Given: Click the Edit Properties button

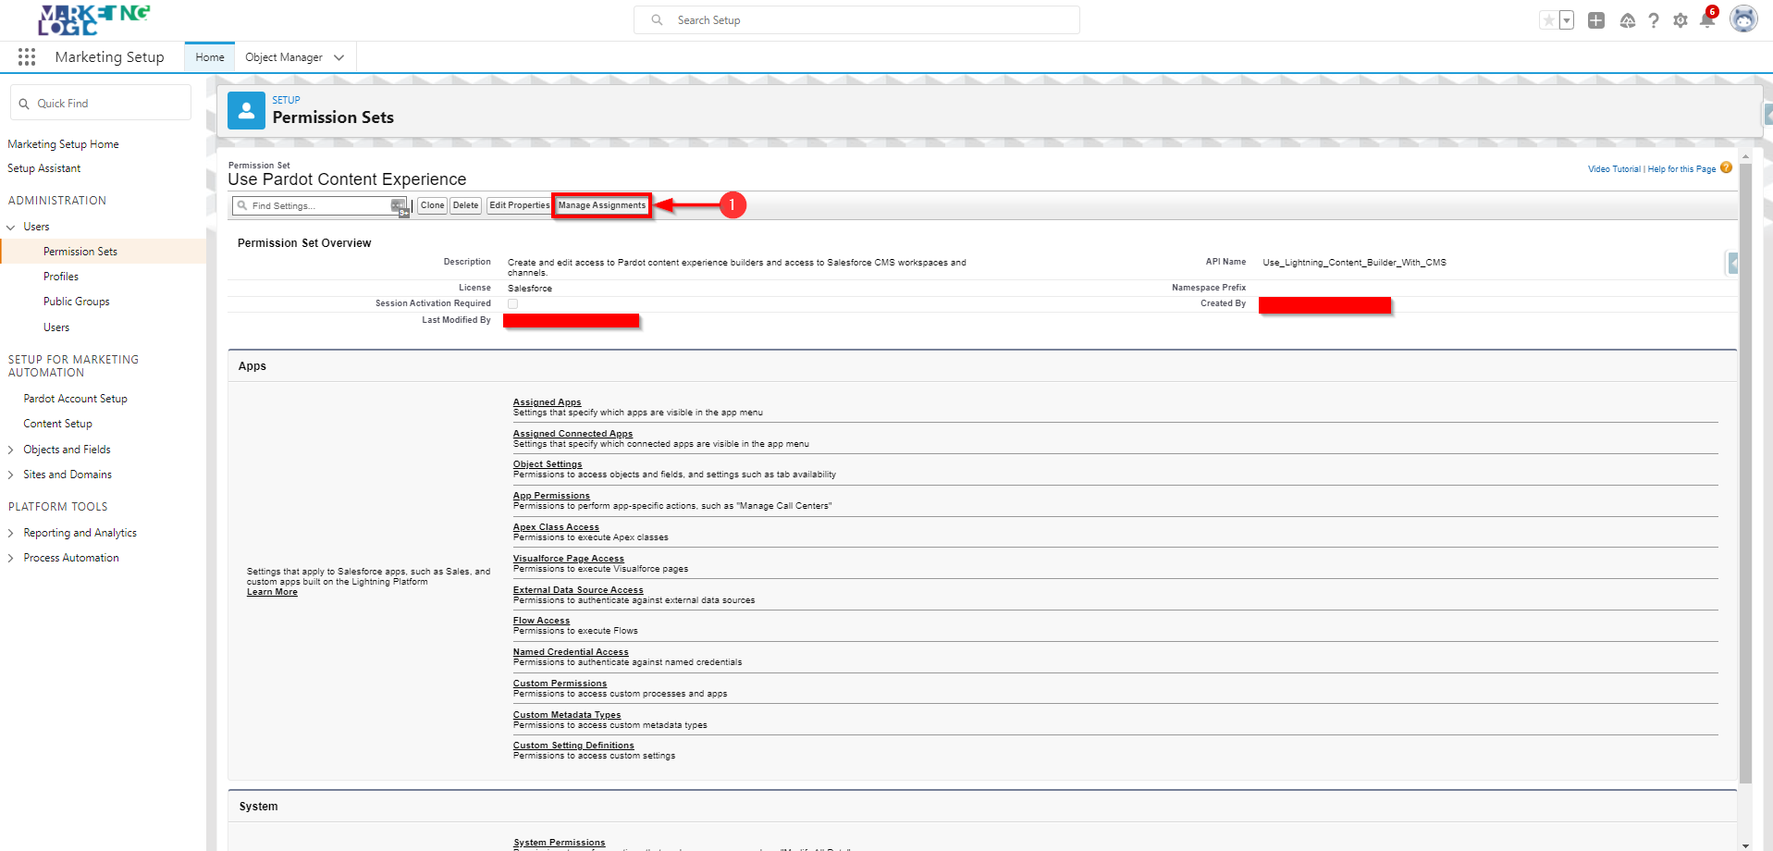Looking at the screenshot, I should 519,205.
